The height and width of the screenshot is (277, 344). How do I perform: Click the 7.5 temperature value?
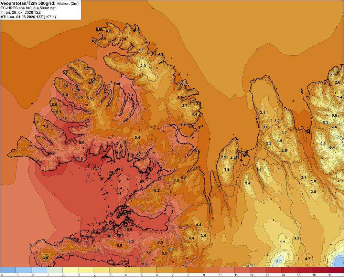pos(160,242)
